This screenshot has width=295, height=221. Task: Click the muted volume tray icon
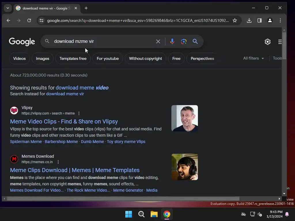(260, 214)
